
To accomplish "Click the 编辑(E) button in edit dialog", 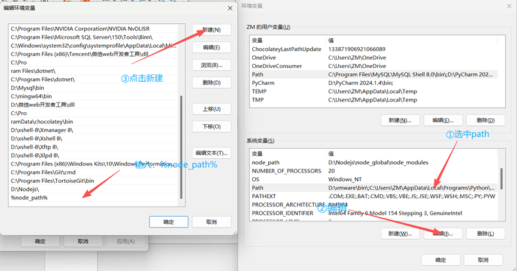I will coord(212,47).
